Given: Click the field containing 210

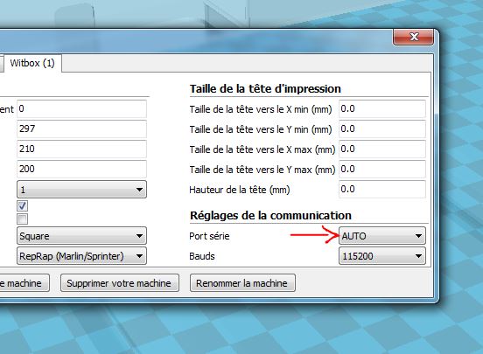Looking at the screenshot, I should point(81,149).
